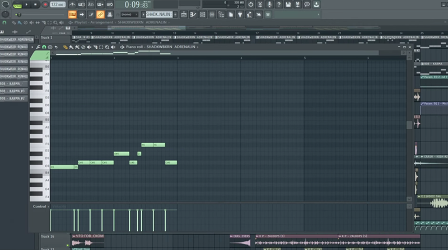
Task: Expand the Control lane selector arrow
Action: pyautogui.click(x=48, y=206)
